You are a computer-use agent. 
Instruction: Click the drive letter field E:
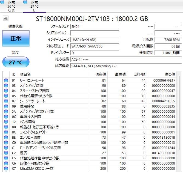pyautogui.click(x=95, y=53)
